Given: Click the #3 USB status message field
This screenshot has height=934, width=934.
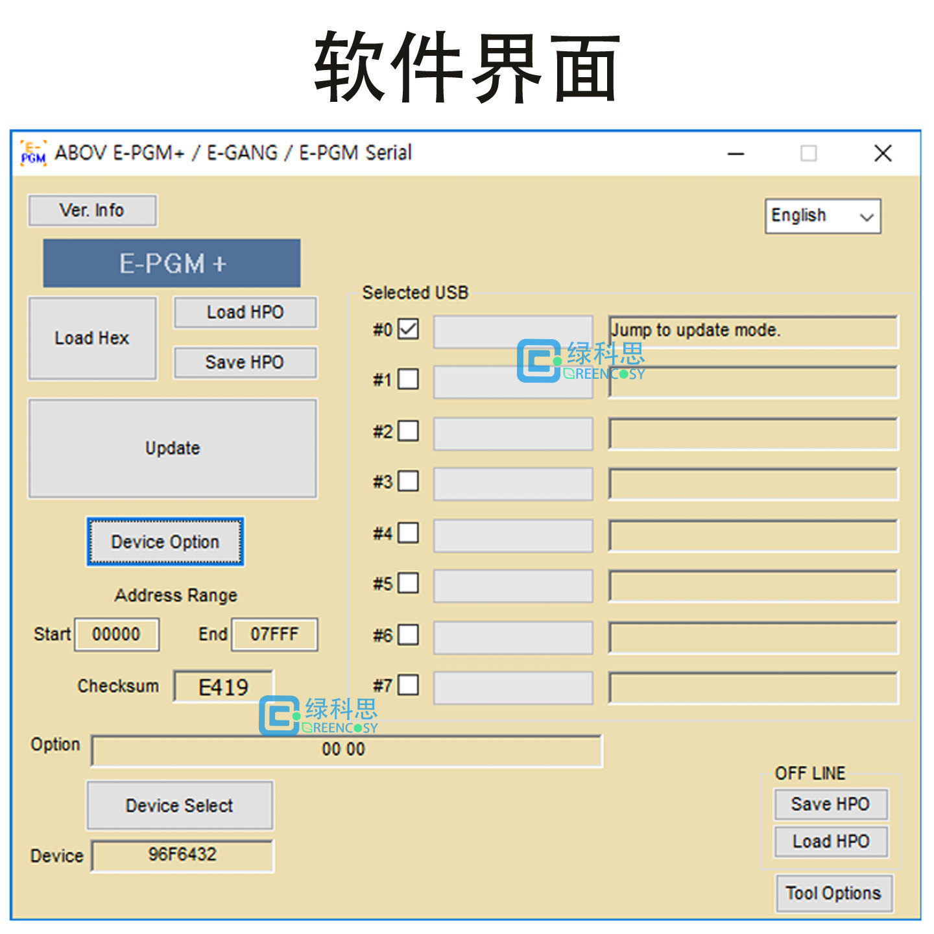Looking at the screenshot, I should [x=754, y=484].
